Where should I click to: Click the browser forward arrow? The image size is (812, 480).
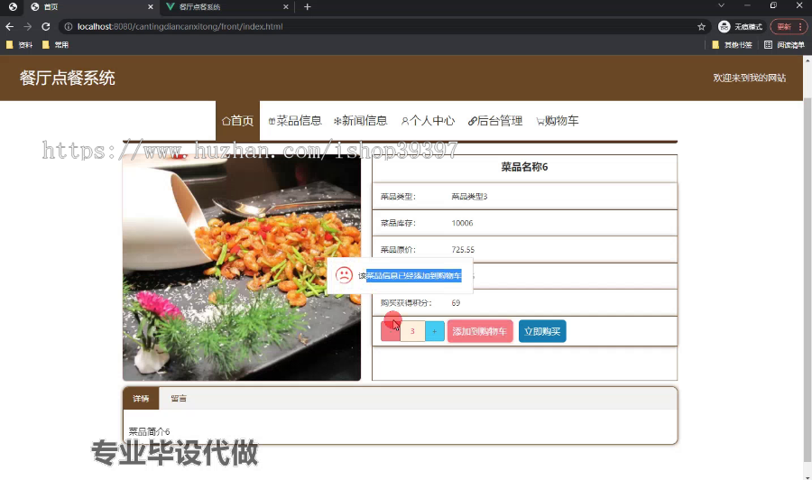point(27,26)
